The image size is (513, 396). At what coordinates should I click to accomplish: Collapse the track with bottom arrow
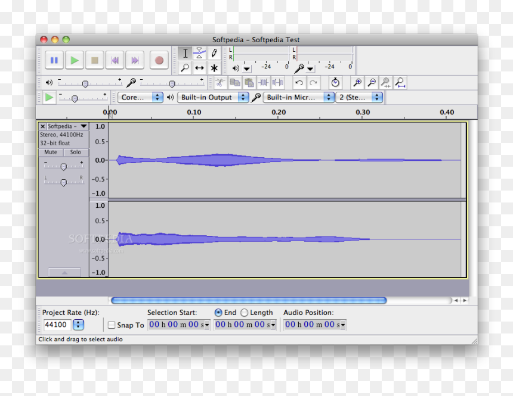pyautogui.click(x=64, y=273)
